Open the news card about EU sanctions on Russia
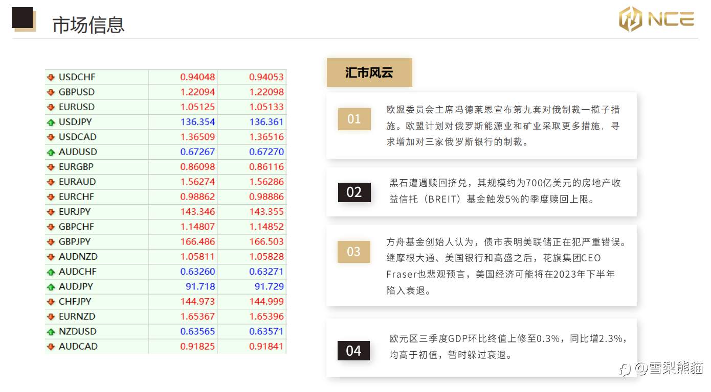 tap(481, 126)
